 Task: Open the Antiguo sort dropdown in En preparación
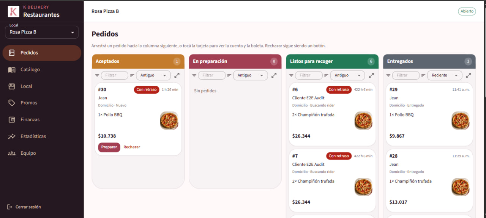(251, 75)
